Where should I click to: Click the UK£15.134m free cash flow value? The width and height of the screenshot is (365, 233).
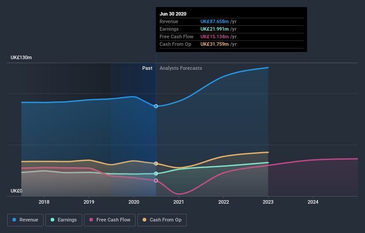click(215, 36)
